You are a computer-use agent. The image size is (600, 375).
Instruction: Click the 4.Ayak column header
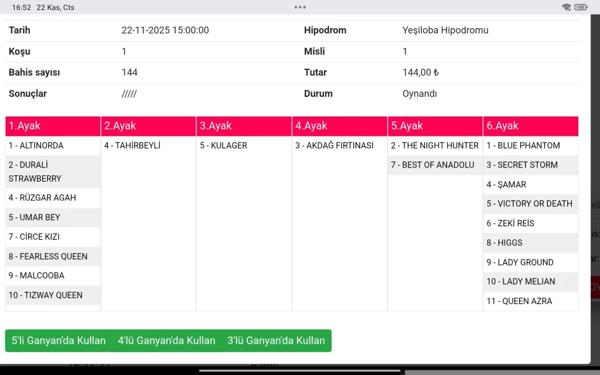coord(340,126)
